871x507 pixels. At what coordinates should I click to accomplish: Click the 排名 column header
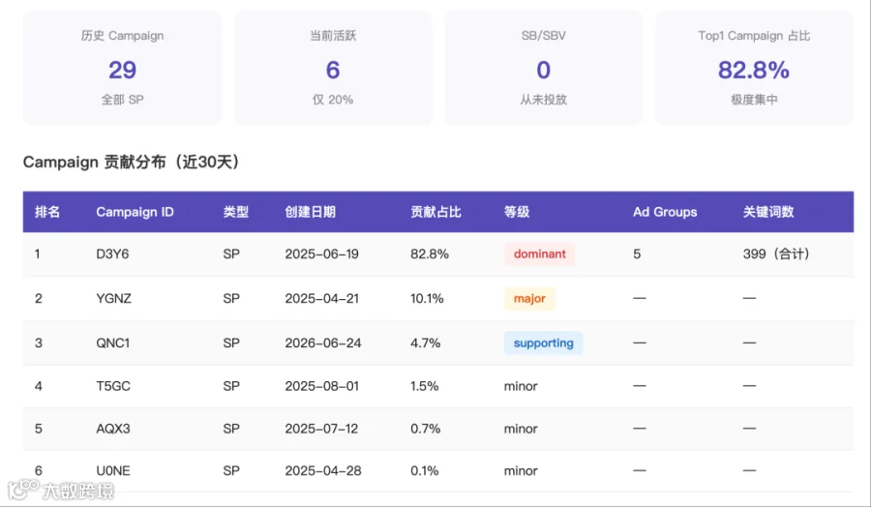click(x=47, y=212)
